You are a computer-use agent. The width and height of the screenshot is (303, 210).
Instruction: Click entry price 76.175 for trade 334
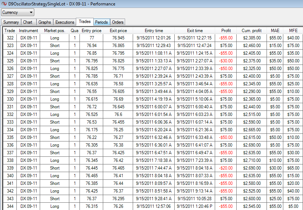tap(92, 130)
